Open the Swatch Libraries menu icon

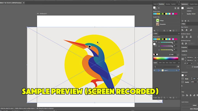coord(155,30)
